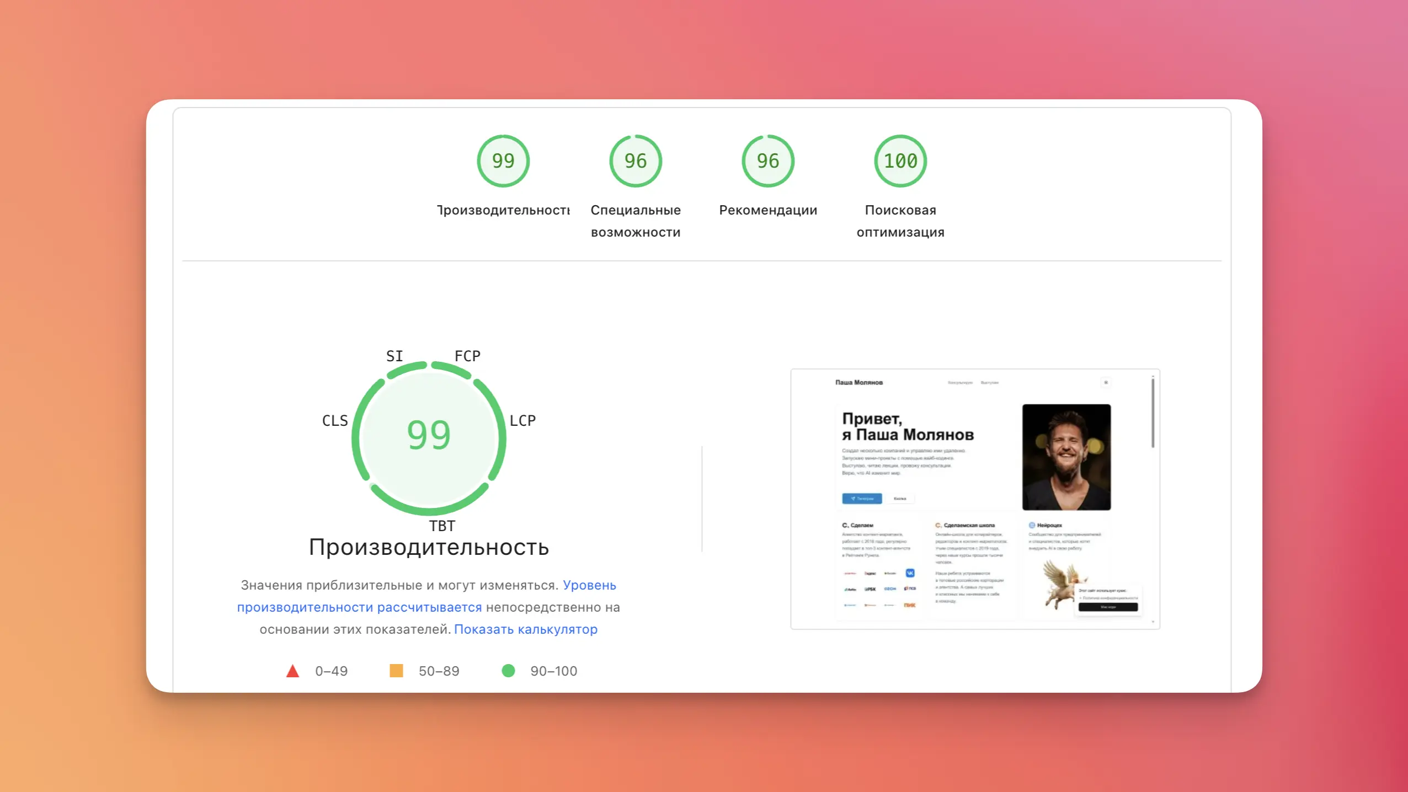Click the red triangle 0–49 legend icon

(293, 671)
